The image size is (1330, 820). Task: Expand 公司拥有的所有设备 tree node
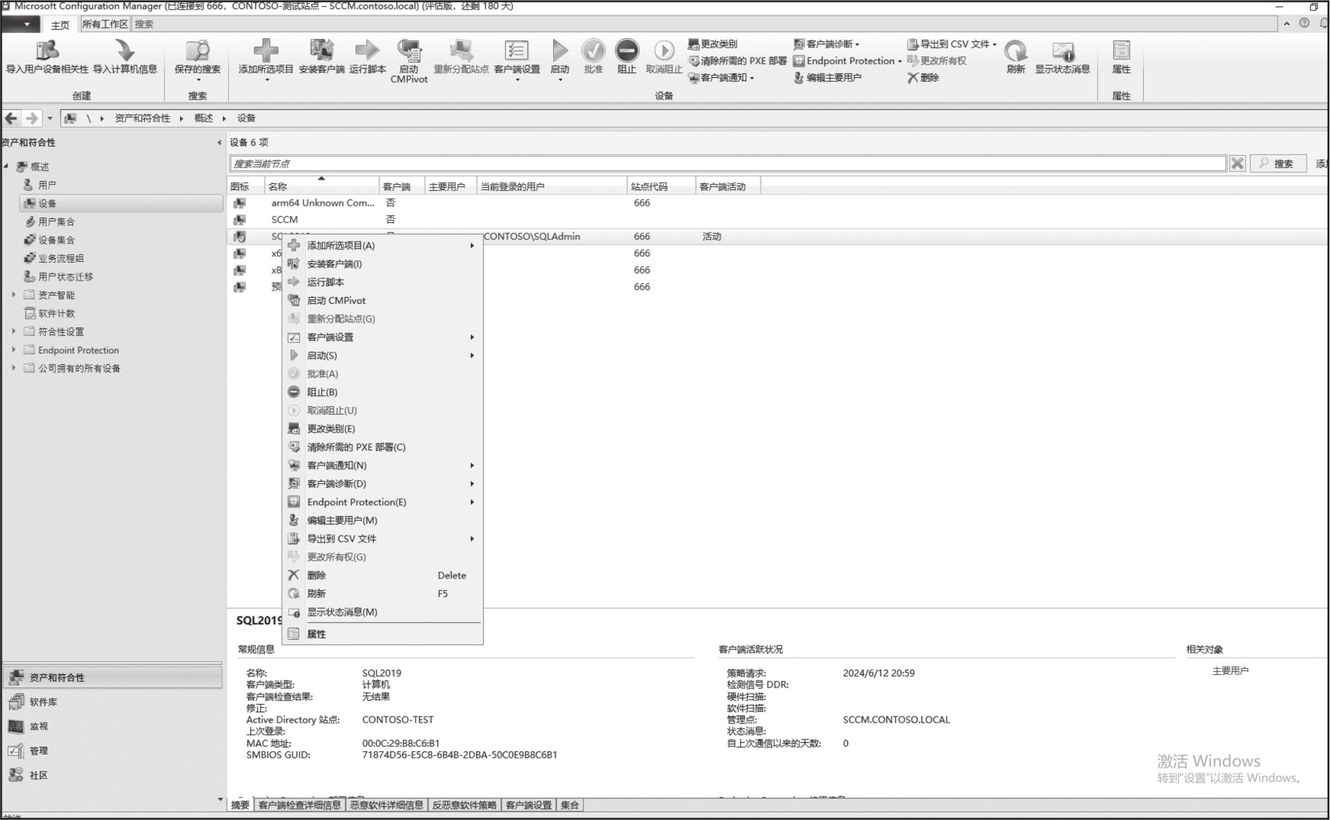click(13, 368)
